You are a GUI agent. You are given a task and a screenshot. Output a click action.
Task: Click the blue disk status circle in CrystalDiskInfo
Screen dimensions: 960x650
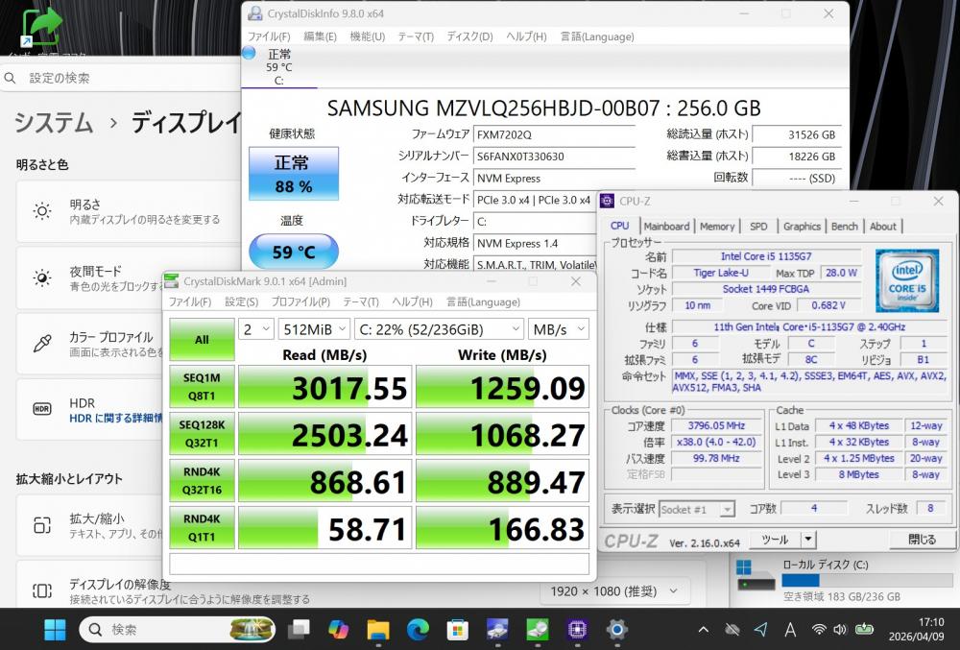(250, 54)
